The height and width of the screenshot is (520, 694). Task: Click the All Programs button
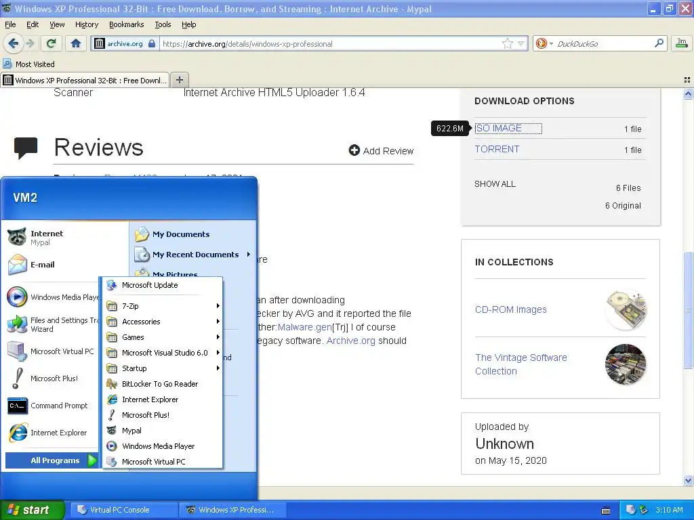pos(52,460)
